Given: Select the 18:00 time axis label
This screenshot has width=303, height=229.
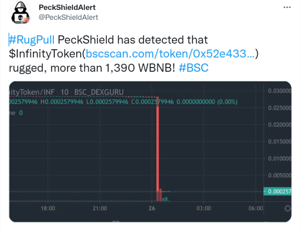Looking at the screenshot, I should [x=48, y=208].
